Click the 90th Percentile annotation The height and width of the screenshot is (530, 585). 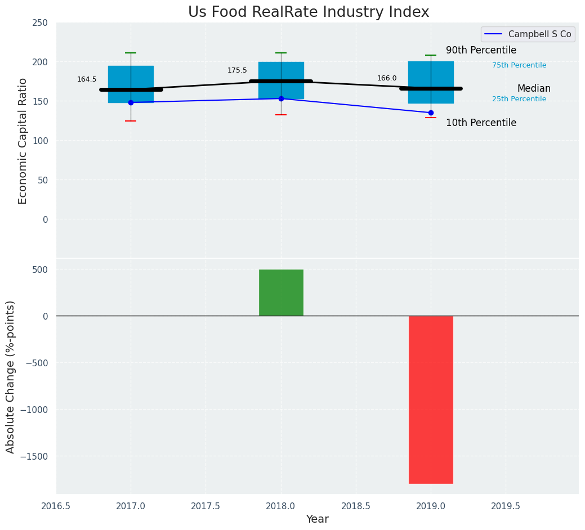(x=481, y=51)
